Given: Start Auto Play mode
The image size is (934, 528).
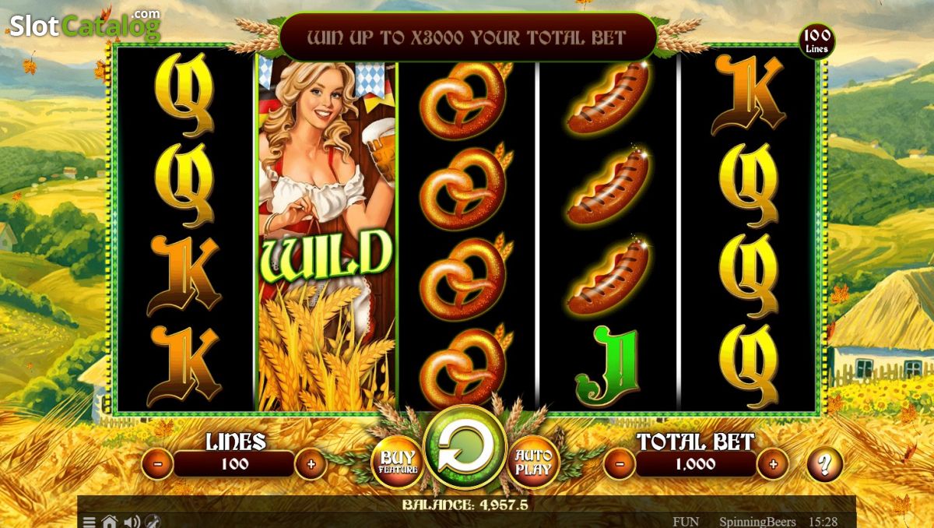Looking at the screenshot, I should tap(533, 462).
